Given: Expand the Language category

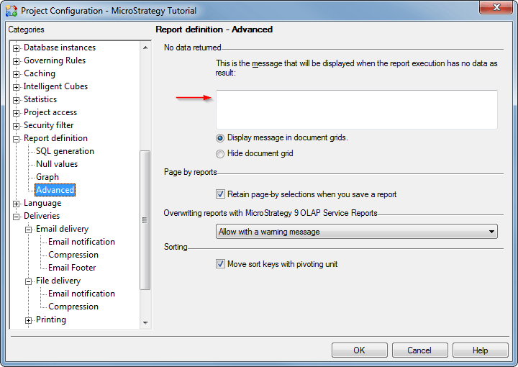Looking at the screenshot, I should coord(16,204).
